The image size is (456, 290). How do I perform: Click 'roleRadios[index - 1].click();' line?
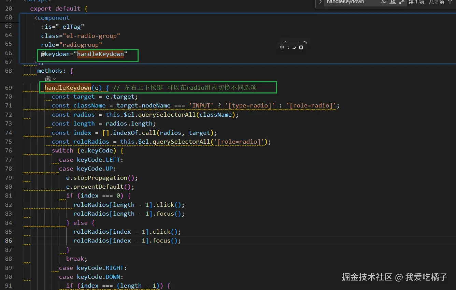(127, 232)
